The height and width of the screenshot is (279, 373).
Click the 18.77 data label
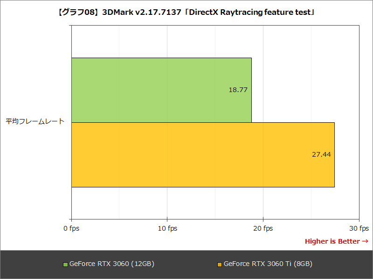click(x=238, y=90)
